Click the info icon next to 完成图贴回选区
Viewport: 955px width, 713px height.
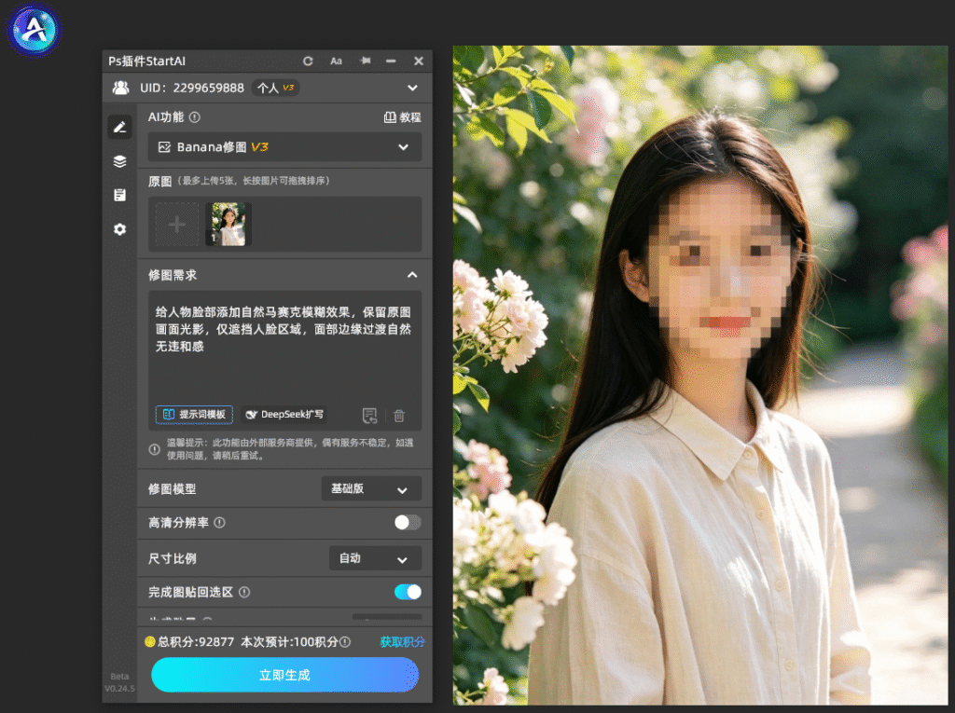pos(244,592)
